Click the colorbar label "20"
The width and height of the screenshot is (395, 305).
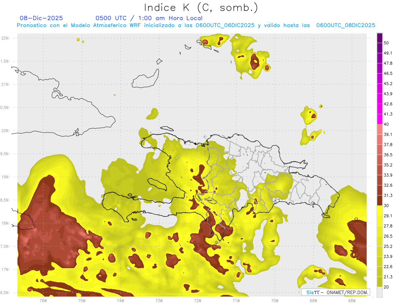pos(387,287)
